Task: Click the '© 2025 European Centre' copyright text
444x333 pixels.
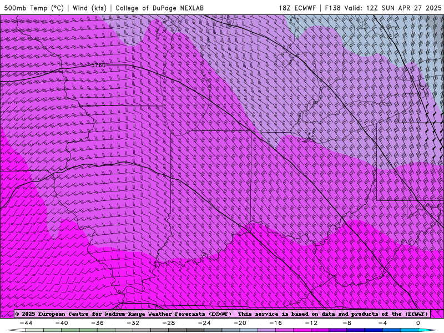Action: click(x=53, y=314)
